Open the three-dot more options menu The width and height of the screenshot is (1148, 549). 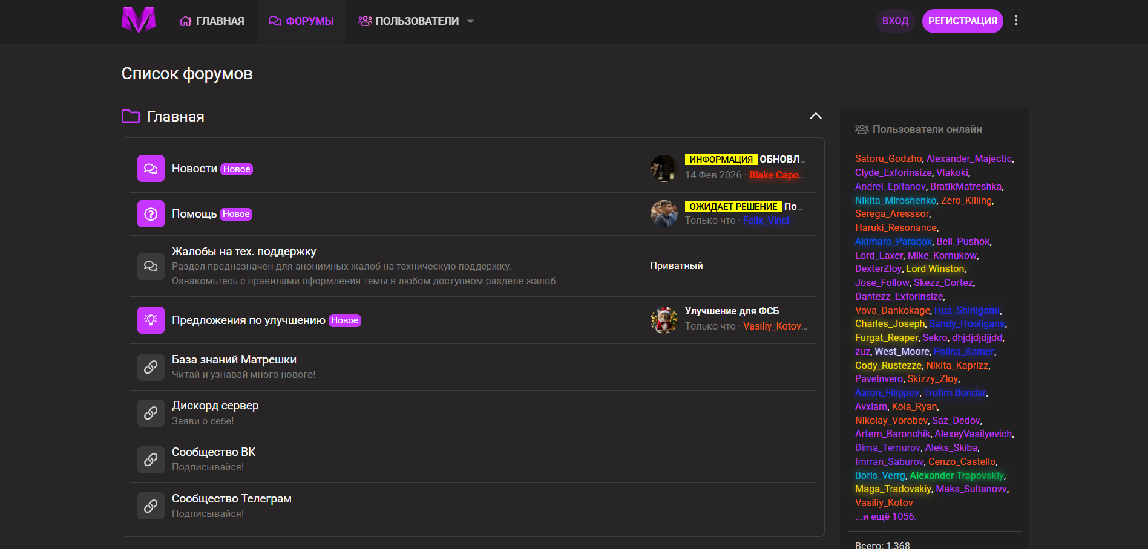pyautogui.click(x=1016, y=21)
